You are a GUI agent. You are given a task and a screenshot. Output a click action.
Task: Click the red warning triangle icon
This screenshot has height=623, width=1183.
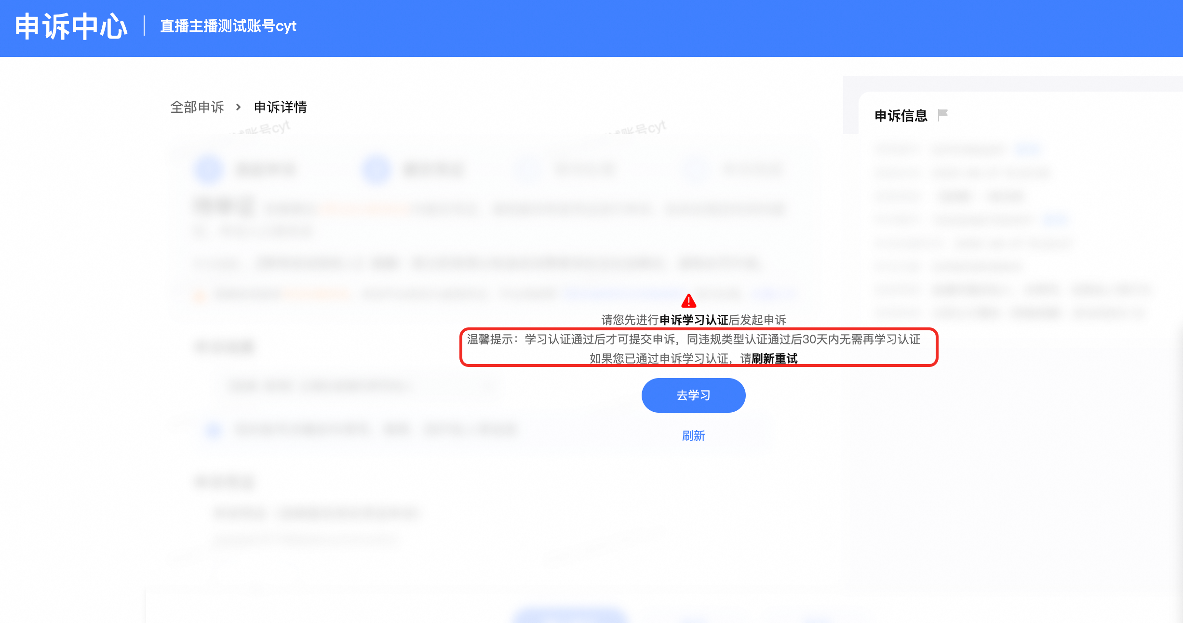[x=689, y=301]
